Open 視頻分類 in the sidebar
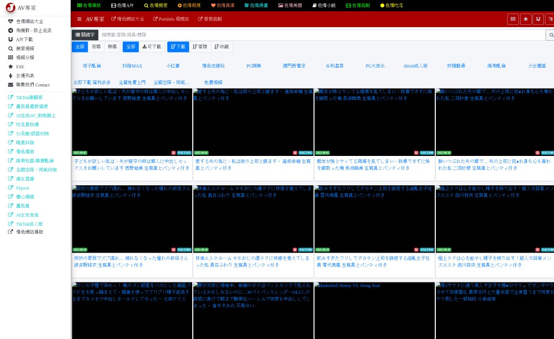This screenshot has height=339, width=554. tap(24, 58)
